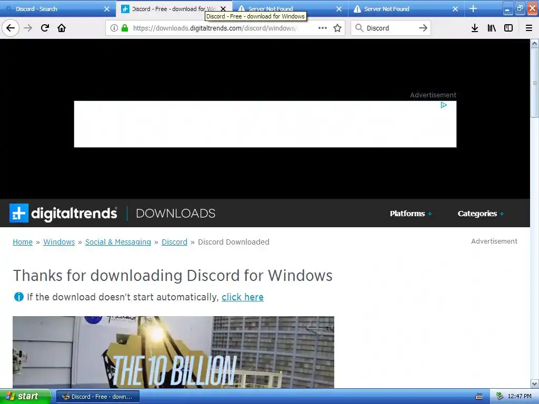539x404 pixels.
Task: Switch to the first Server Not Found tab
Action: tap(290, 9)
